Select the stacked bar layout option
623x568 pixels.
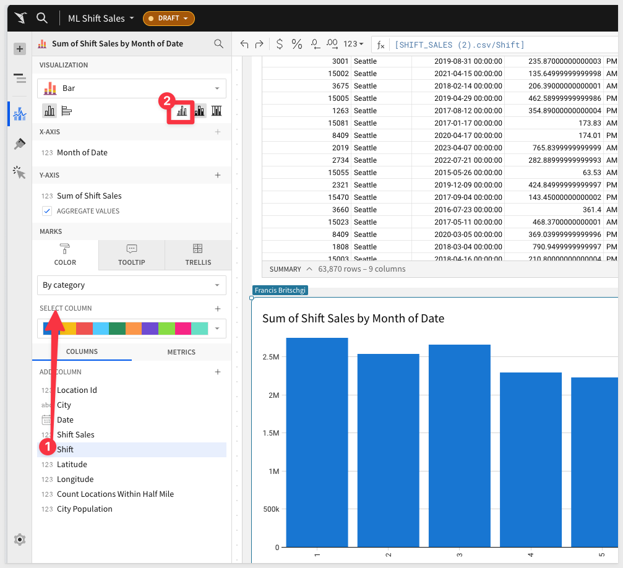pyautogui.click(x=200, y=111)
